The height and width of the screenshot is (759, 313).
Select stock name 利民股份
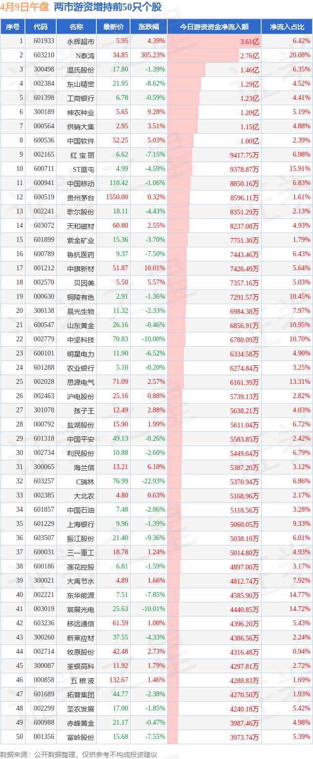click(81, 453)
